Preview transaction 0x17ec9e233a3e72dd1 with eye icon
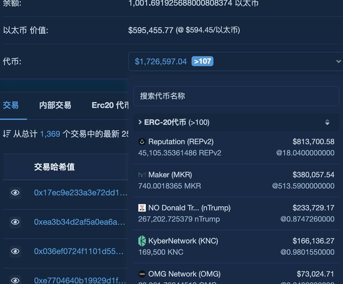The width and height of the screenshot is (343, 284). (x=15, y=193)
